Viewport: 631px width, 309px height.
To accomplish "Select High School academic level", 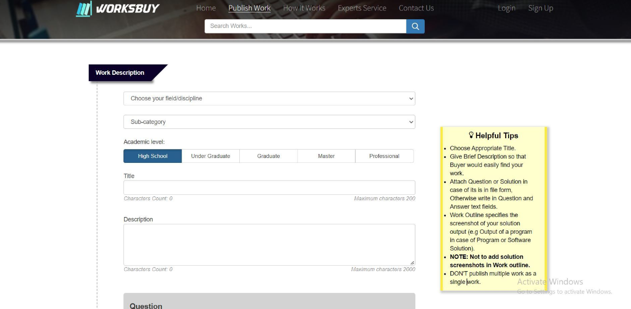I will [x=152, y=156].
